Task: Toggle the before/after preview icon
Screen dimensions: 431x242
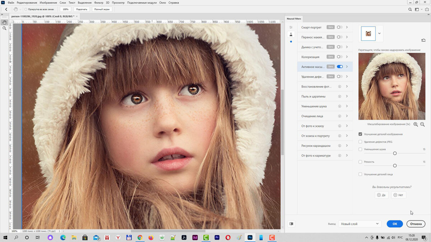Action: (x=291, y=224)
